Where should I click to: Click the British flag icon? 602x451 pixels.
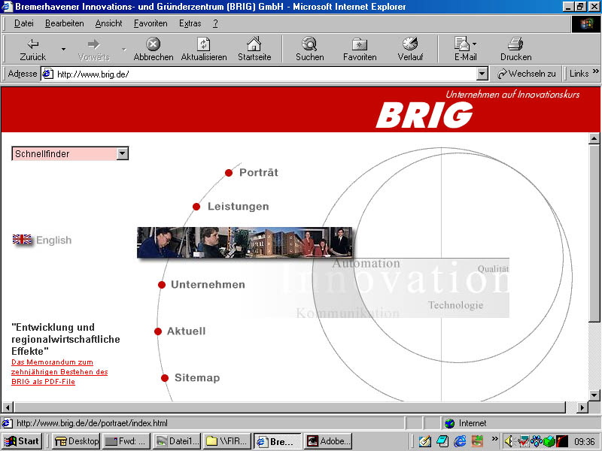(x=23, y=240)
